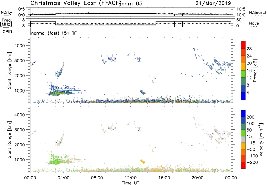Click the '60' right axis label of the frequency panel

point(239,20)
